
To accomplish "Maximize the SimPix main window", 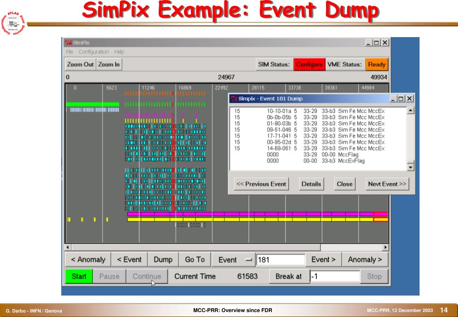I will (x=377, y=42).
